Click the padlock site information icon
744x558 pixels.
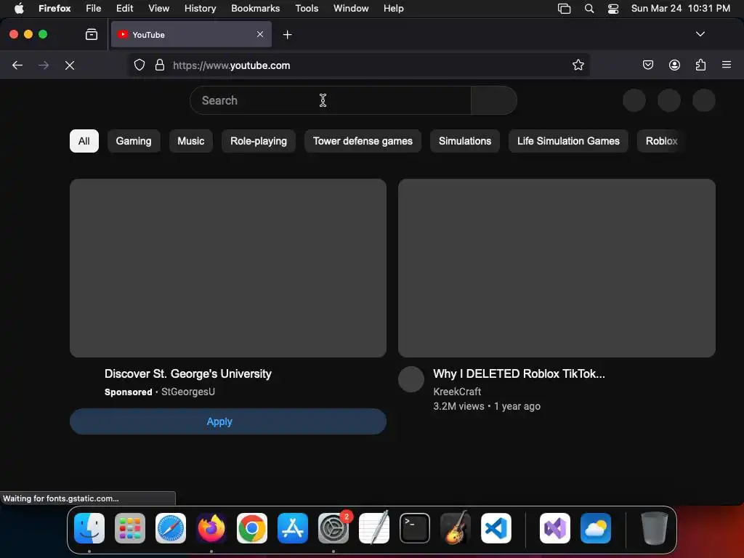(160, 65)
